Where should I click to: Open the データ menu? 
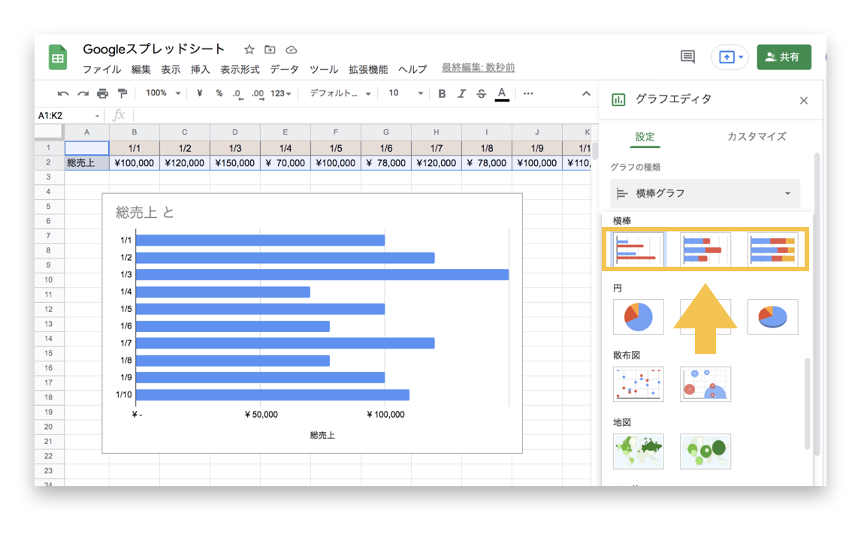tap(284, 69)
